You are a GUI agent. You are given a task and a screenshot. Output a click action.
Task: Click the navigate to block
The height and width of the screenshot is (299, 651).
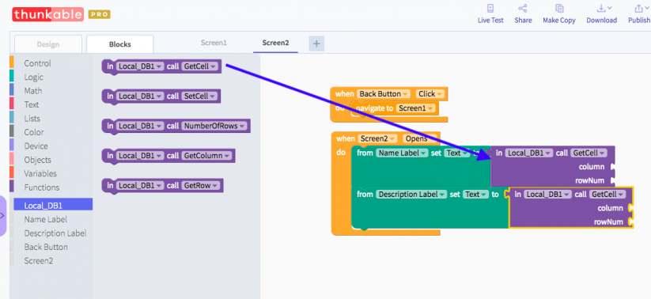tap(395, 108)
